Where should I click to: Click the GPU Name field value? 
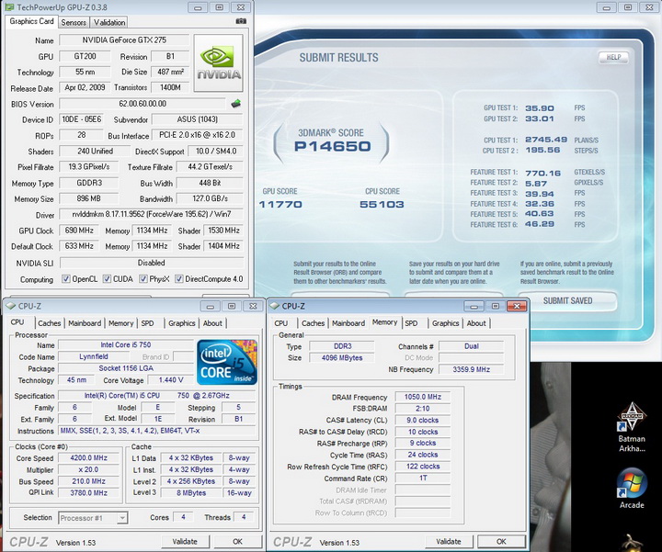125,40
